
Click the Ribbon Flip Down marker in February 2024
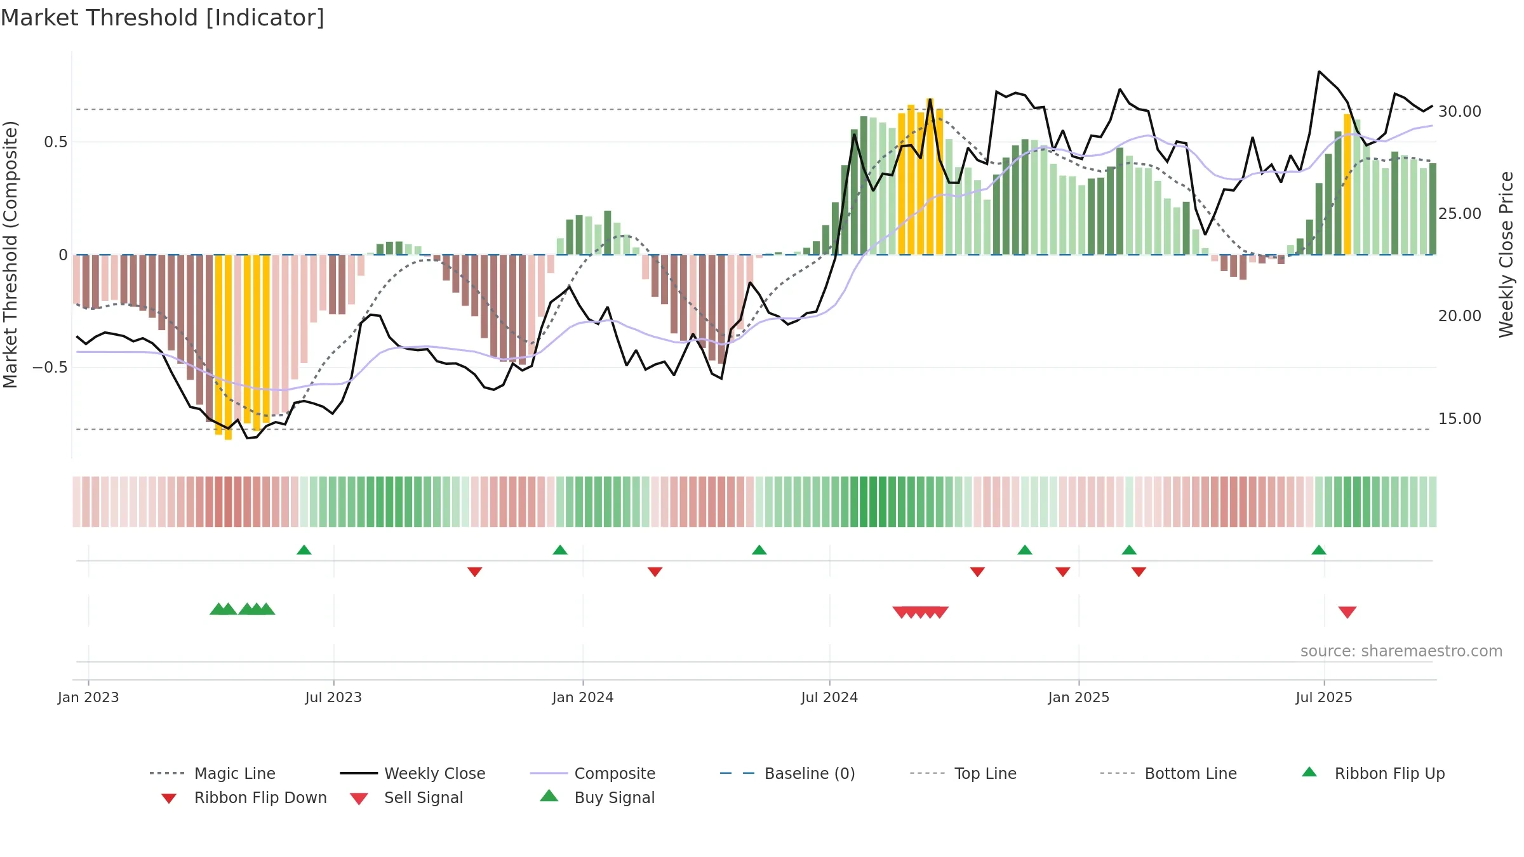pos(655,572)
